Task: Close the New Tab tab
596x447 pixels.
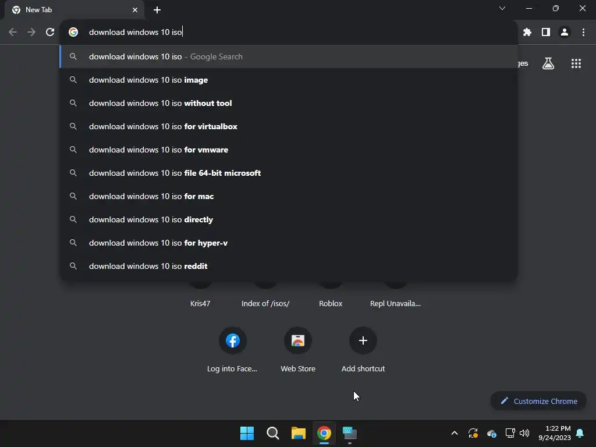Action: (135, 10)
